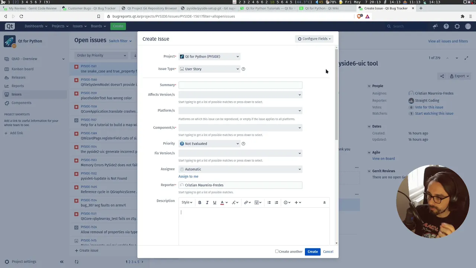Open the emoticon picker

(x=287, y=202)
